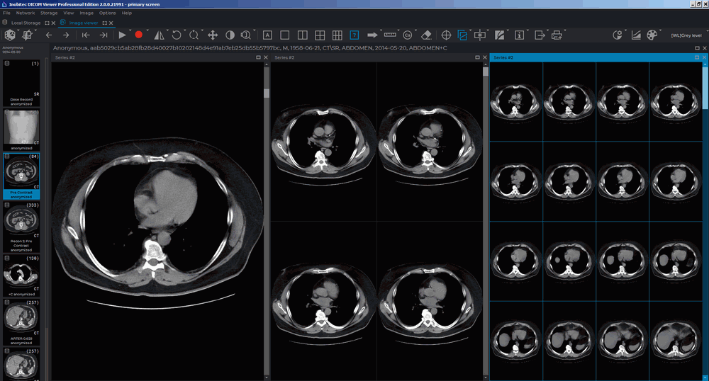709x381 pixels.
Task: Click the flip image horizontally icon
Action: coord(159,35)
